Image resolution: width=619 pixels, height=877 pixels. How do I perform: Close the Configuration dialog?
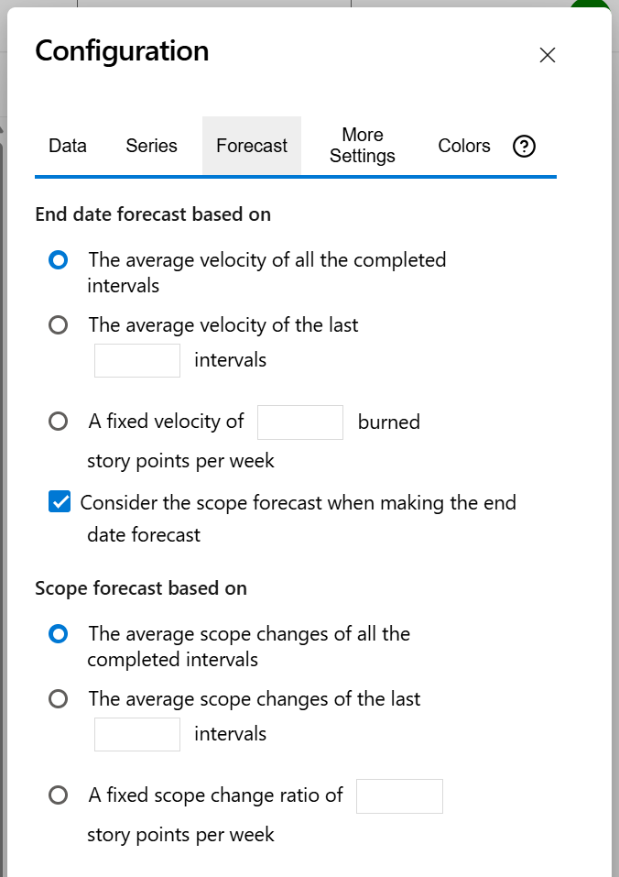[547, 55]
